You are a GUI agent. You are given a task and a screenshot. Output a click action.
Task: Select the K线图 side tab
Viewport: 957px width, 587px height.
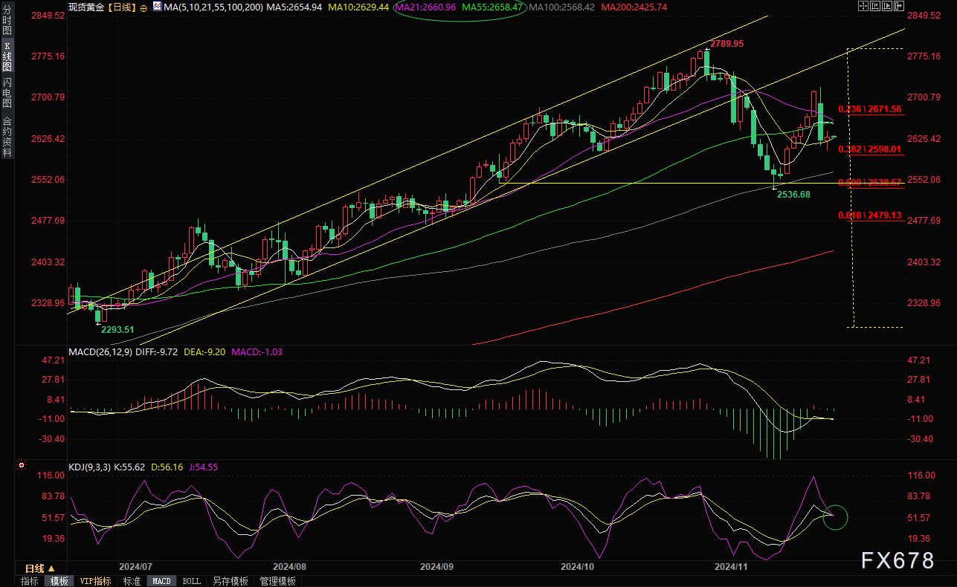[7, 55]
